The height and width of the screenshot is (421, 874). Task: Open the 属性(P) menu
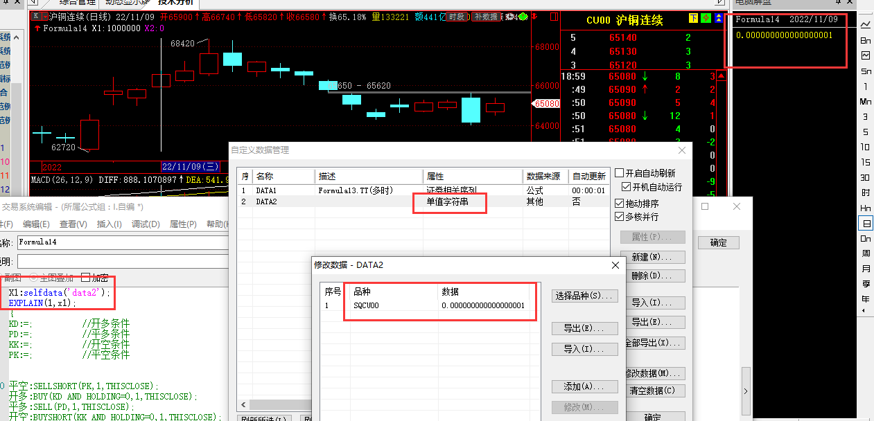[183, 224]
